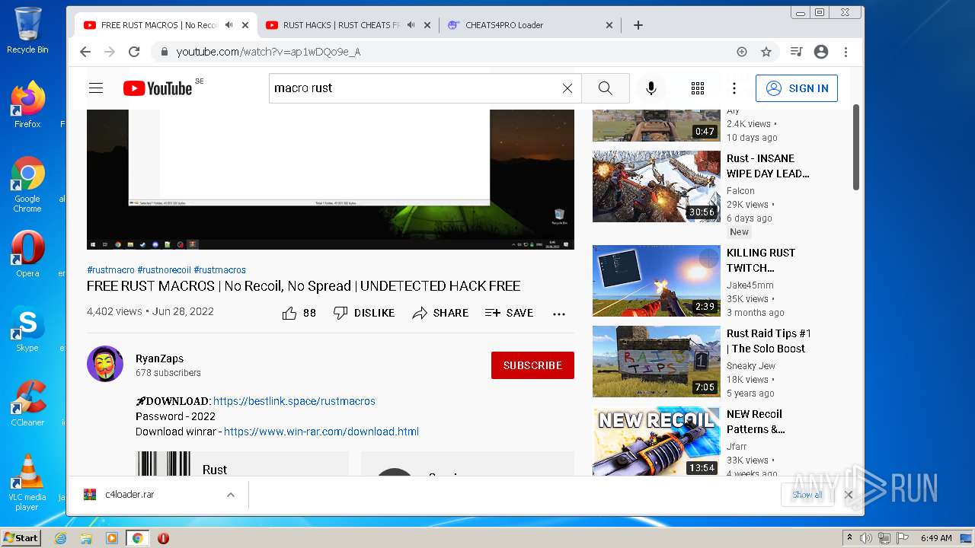Viewport: 975px width, 548px height.
Task: Close the downloads bar
Action: coord(849,495)
